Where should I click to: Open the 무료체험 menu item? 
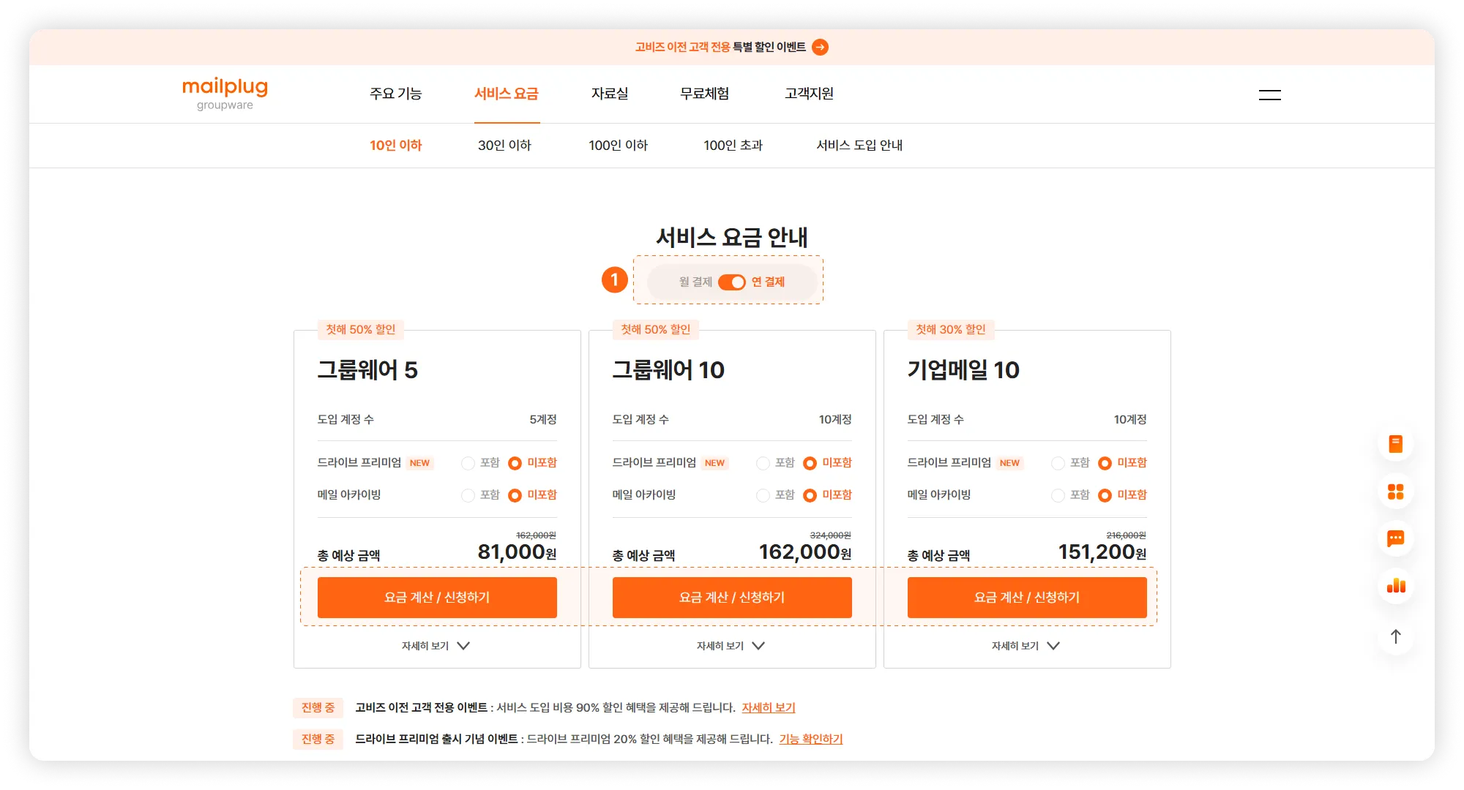(x=704, y=94)
